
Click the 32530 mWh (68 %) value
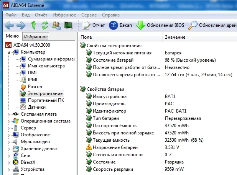pyautogui.click(x=184, y=140)
